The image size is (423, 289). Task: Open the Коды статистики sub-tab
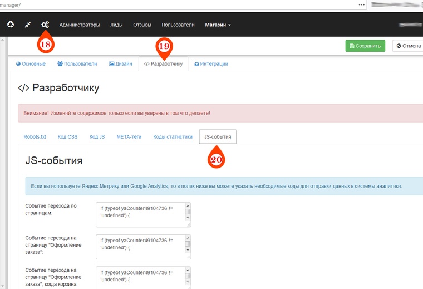(x=173, y=136)
